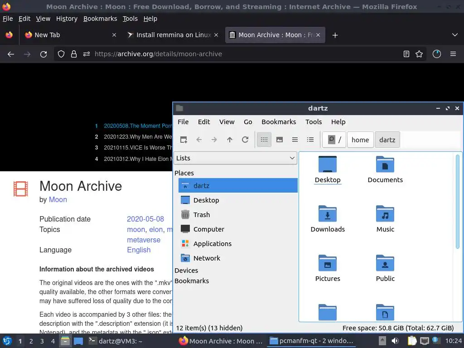Open Tools menu in dartz file manager
This screenshot has width=464, height=348.
314,121
